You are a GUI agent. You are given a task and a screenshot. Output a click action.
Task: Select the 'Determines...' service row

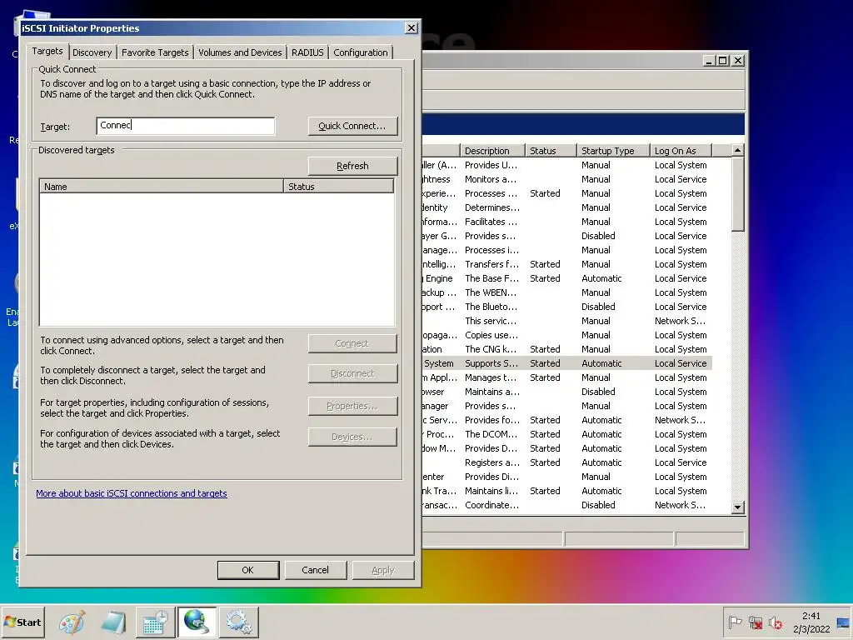[x=566, y=207]
